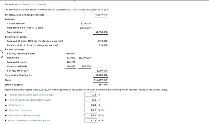Viewport: 209px width, 125px height.
Task: Click the green checkmark beside answer 1.9
Action: (x=99, y=95)
